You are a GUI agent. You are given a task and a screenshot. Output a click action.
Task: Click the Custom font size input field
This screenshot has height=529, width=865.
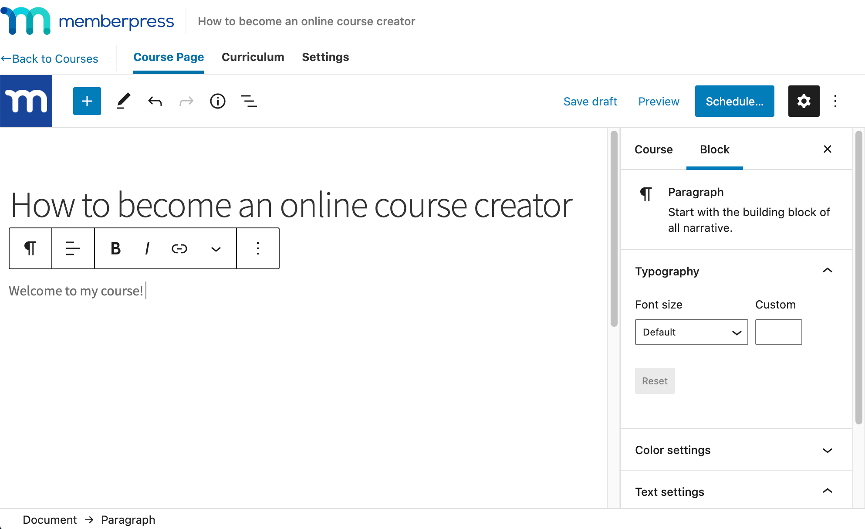click(778, 332)
